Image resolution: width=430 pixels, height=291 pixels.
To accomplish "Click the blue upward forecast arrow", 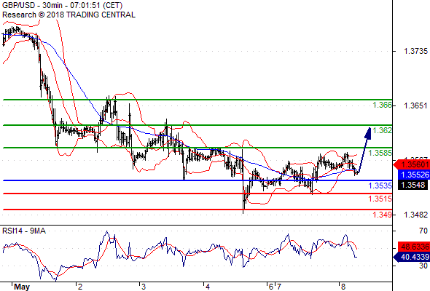I will pyautogui.click(x=364, y=150).
